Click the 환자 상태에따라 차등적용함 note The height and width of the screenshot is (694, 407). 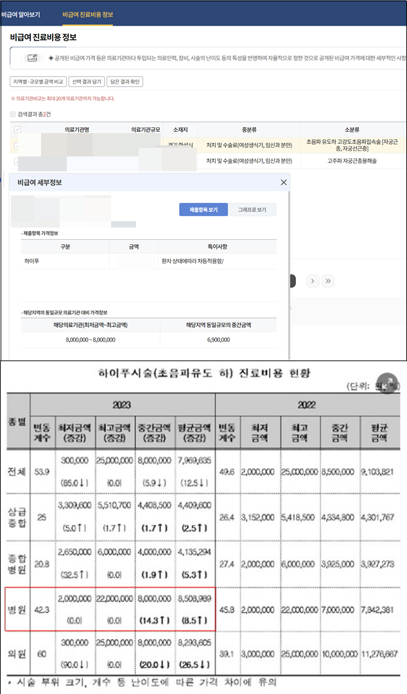click(193, 261)
